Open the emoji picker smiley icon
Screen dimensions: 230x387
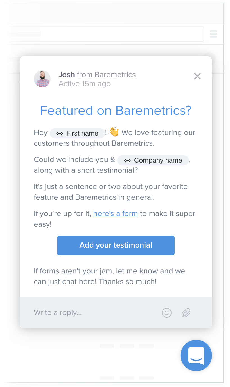point(167,312)
